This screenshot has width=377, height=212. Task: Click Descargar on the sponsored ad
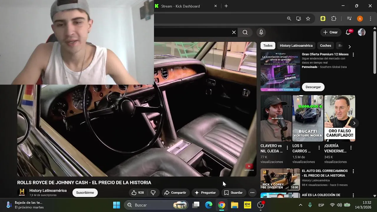[x=313, y=87]
